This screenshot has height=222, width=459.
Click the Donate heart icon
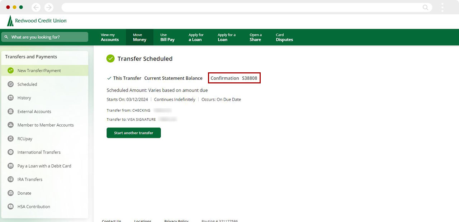pos(10,193)
